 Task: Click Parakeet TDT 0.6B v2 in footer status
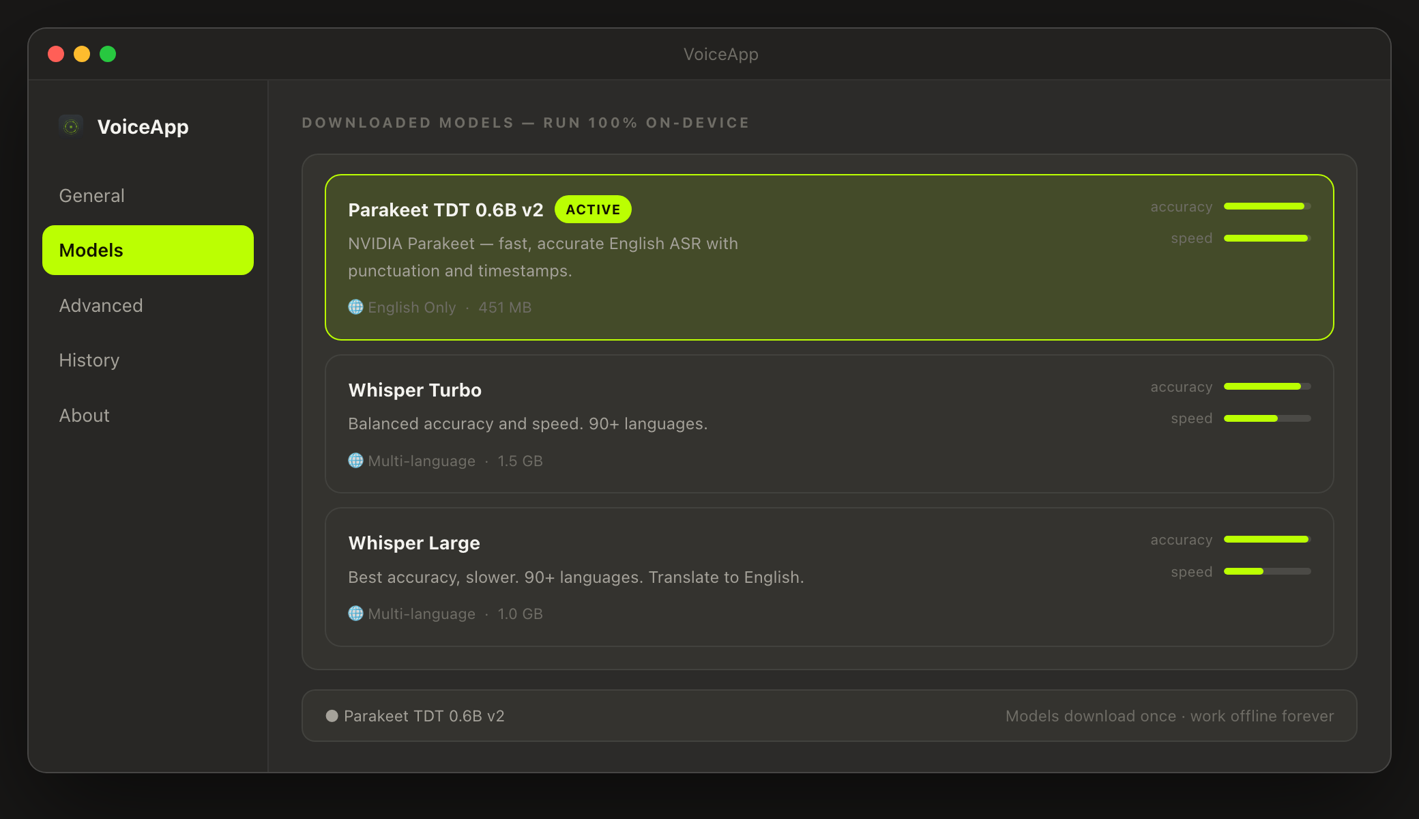pyautogui.click(x=424, y=716)
